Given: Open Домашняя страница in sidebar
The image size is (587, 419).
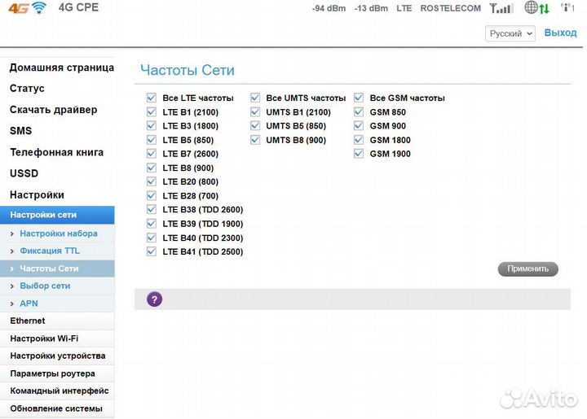Looking at the screenshot, I should coord(62,68).
